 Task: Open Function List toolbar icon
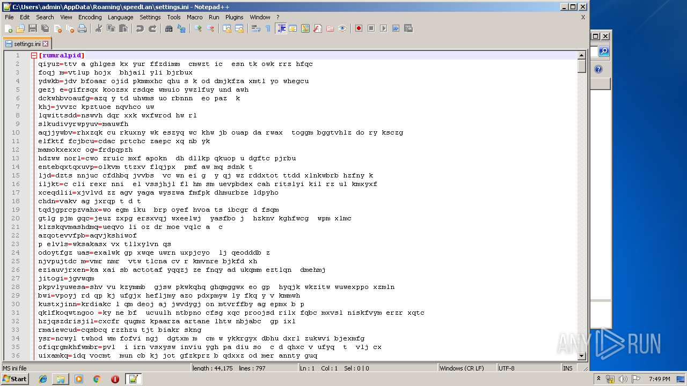318,28
